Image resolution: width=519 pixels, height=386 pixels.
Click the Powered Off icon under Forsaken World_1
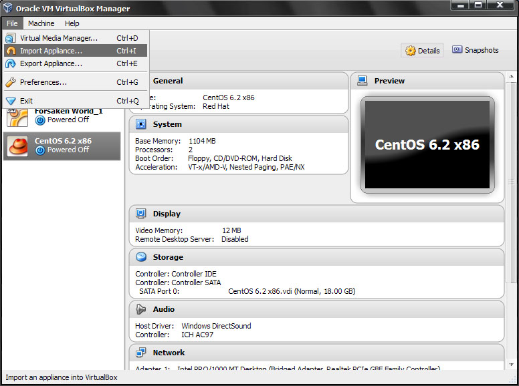[40, 120]
